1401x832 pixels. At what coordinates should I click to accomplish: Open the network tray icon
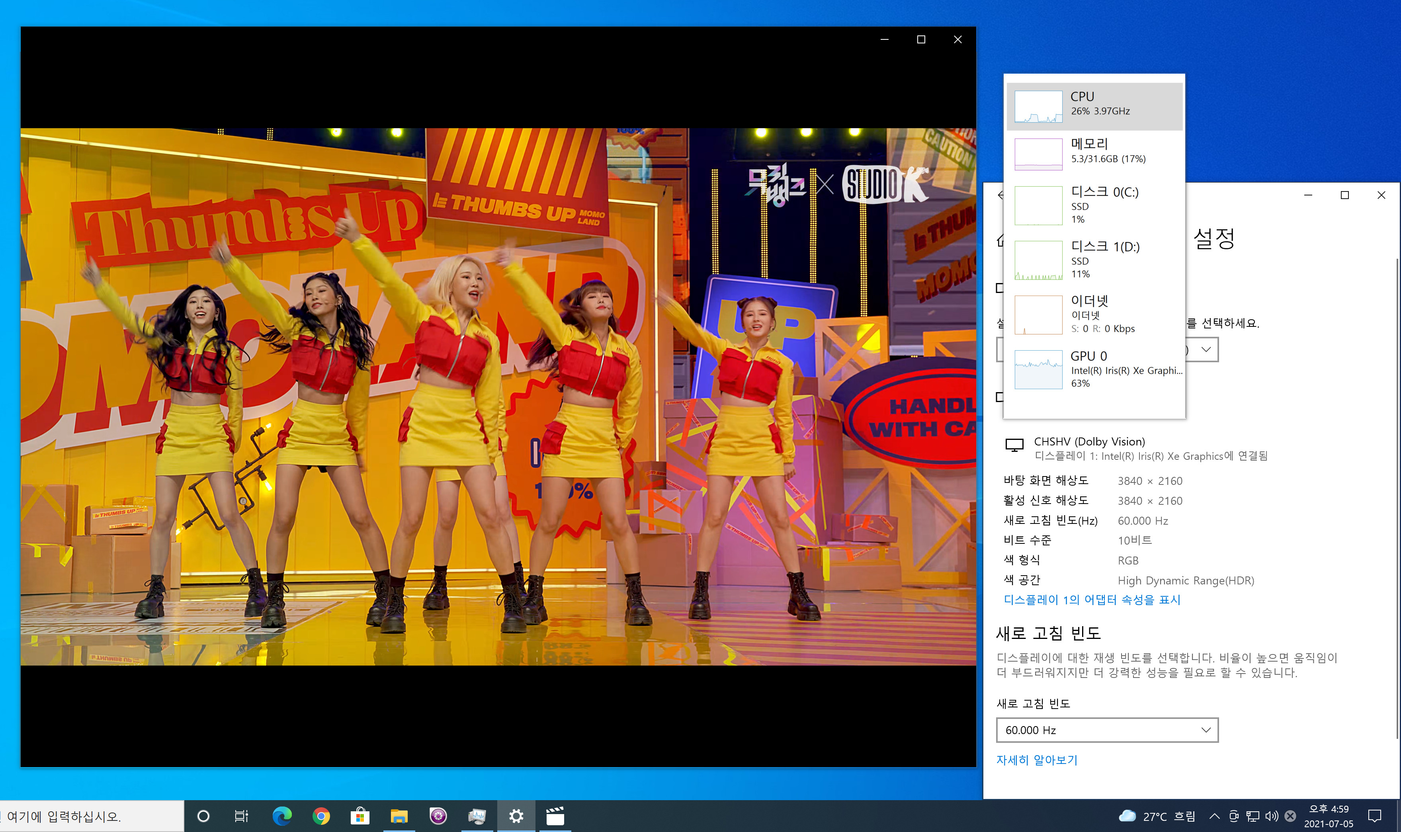(1252, 816)
